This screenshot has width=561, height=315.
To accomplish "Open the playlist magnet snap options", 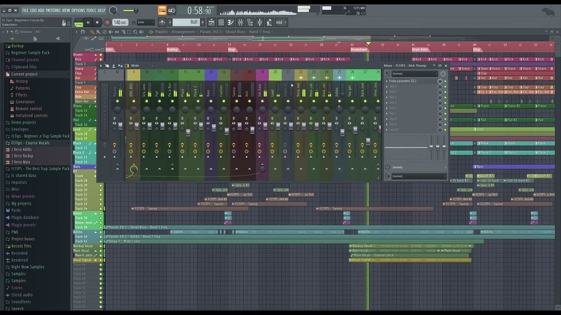I will [x=82, y=32].
